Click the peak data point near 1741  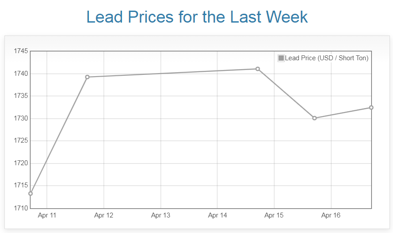coord(258,69)
